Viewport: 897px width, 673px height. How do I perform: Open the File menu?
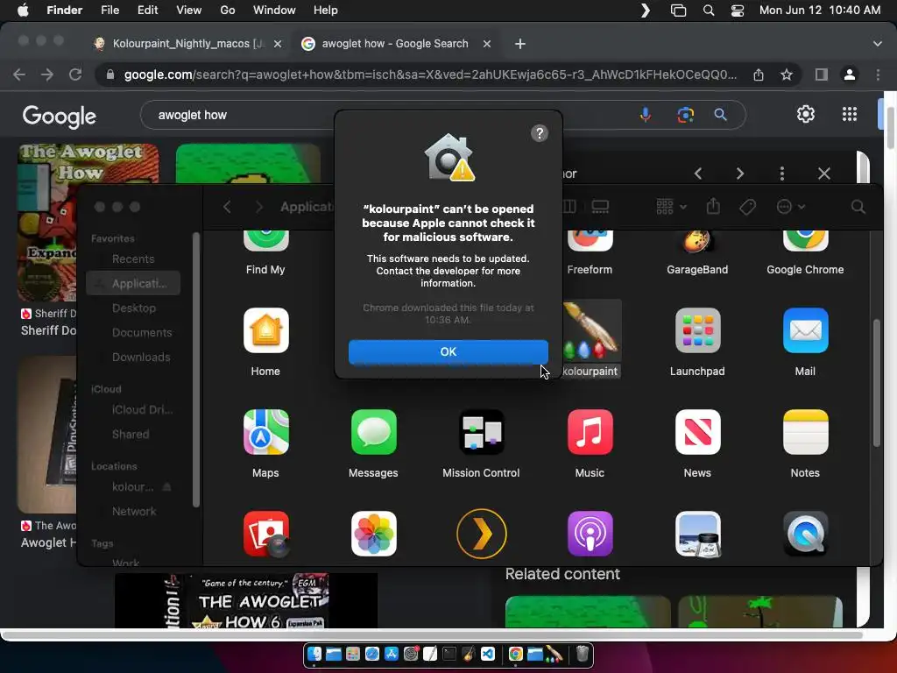[109, 11]
